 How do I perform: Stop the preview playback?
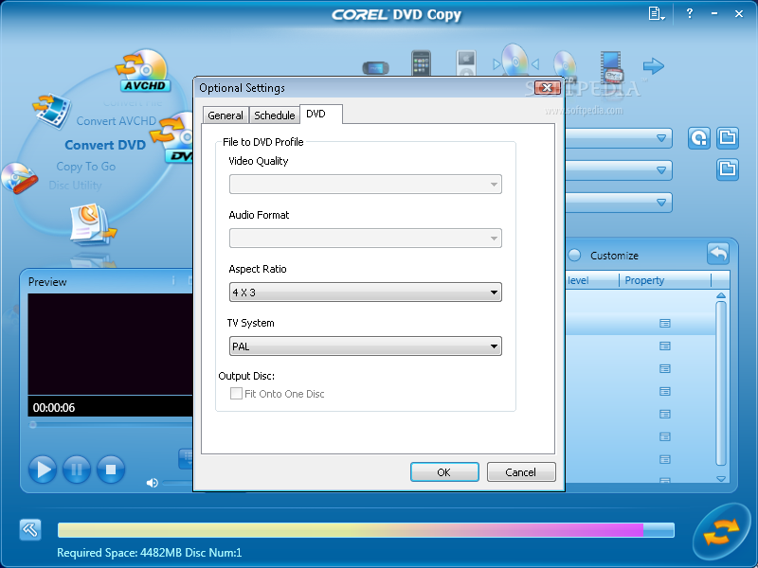point(111,469)
